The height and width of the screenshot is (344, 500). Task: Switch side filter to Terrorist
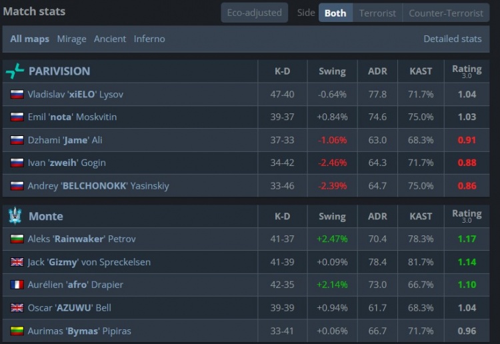click(x=377, y=13)
